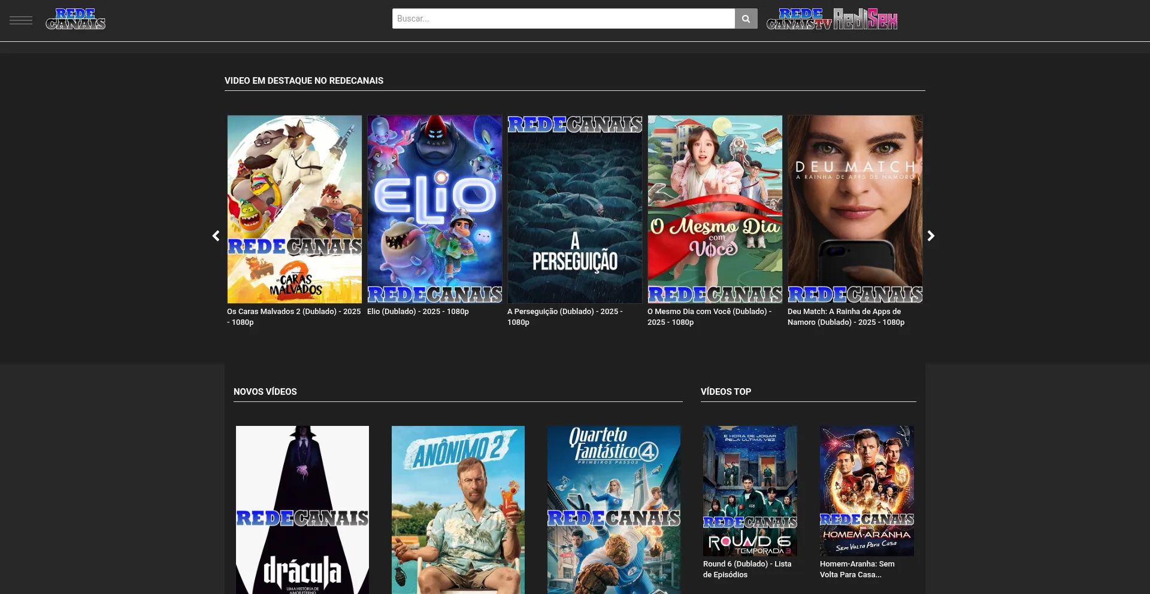1150x594 pixels.
Task: Click Homem-Aranha: Sem Volta Para Casa link
Action: point(857,569)
